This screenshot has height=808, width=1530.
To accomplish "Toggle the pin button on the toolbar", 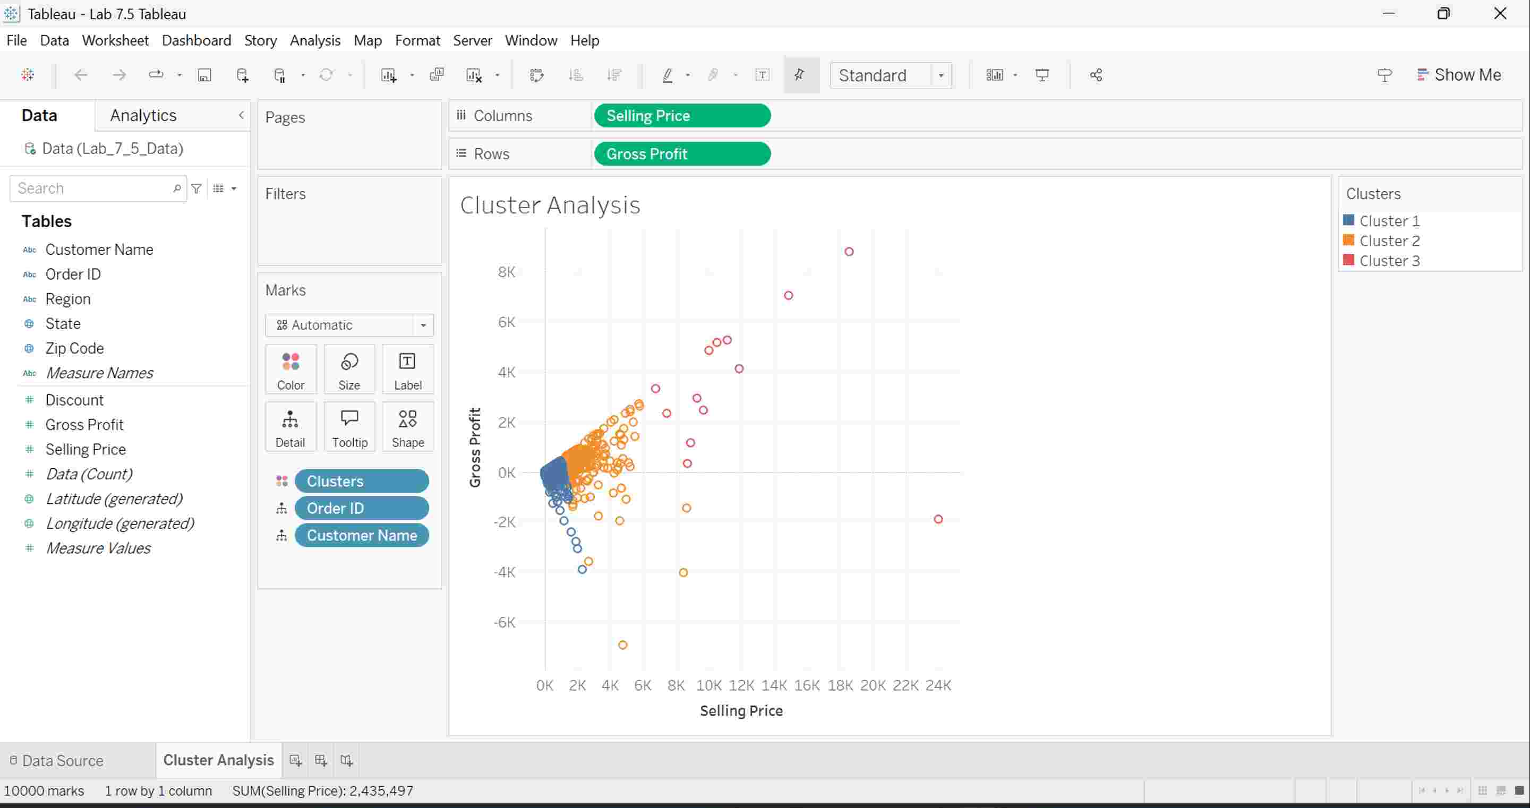I will (x=800, y=75).
